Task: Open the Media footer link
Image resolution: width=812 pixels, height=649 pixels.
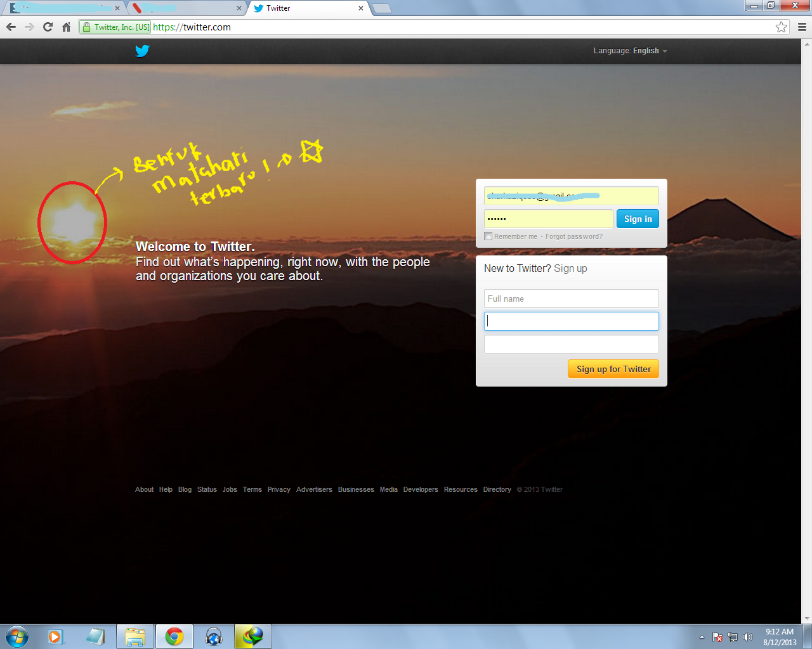Action: point(388,489)
